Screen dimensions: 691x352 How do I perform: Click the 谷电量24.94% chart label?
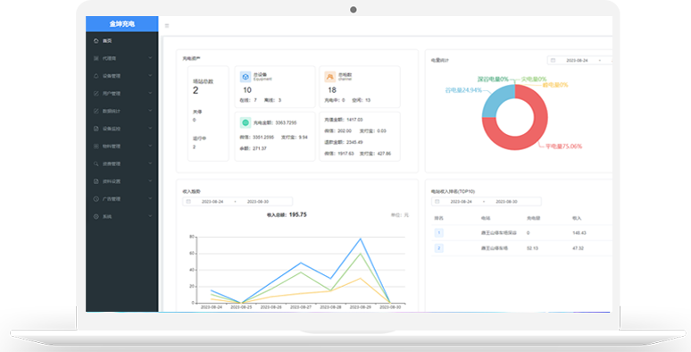point(463,90)
